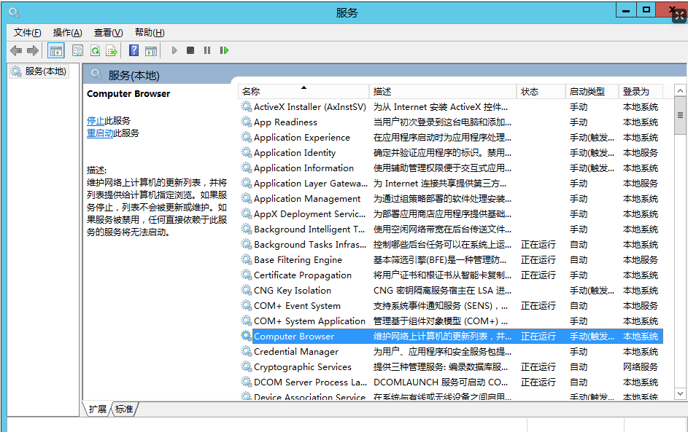Open the 文件(F) menu
The width and height of the screenshot is (688, 432).
click(27, 33)
